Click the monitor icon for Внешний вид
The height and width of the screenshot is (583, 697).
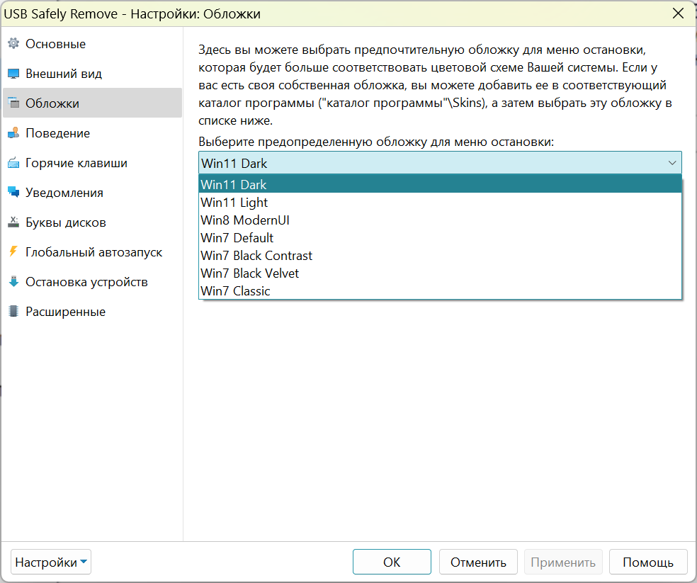(13, 74)
